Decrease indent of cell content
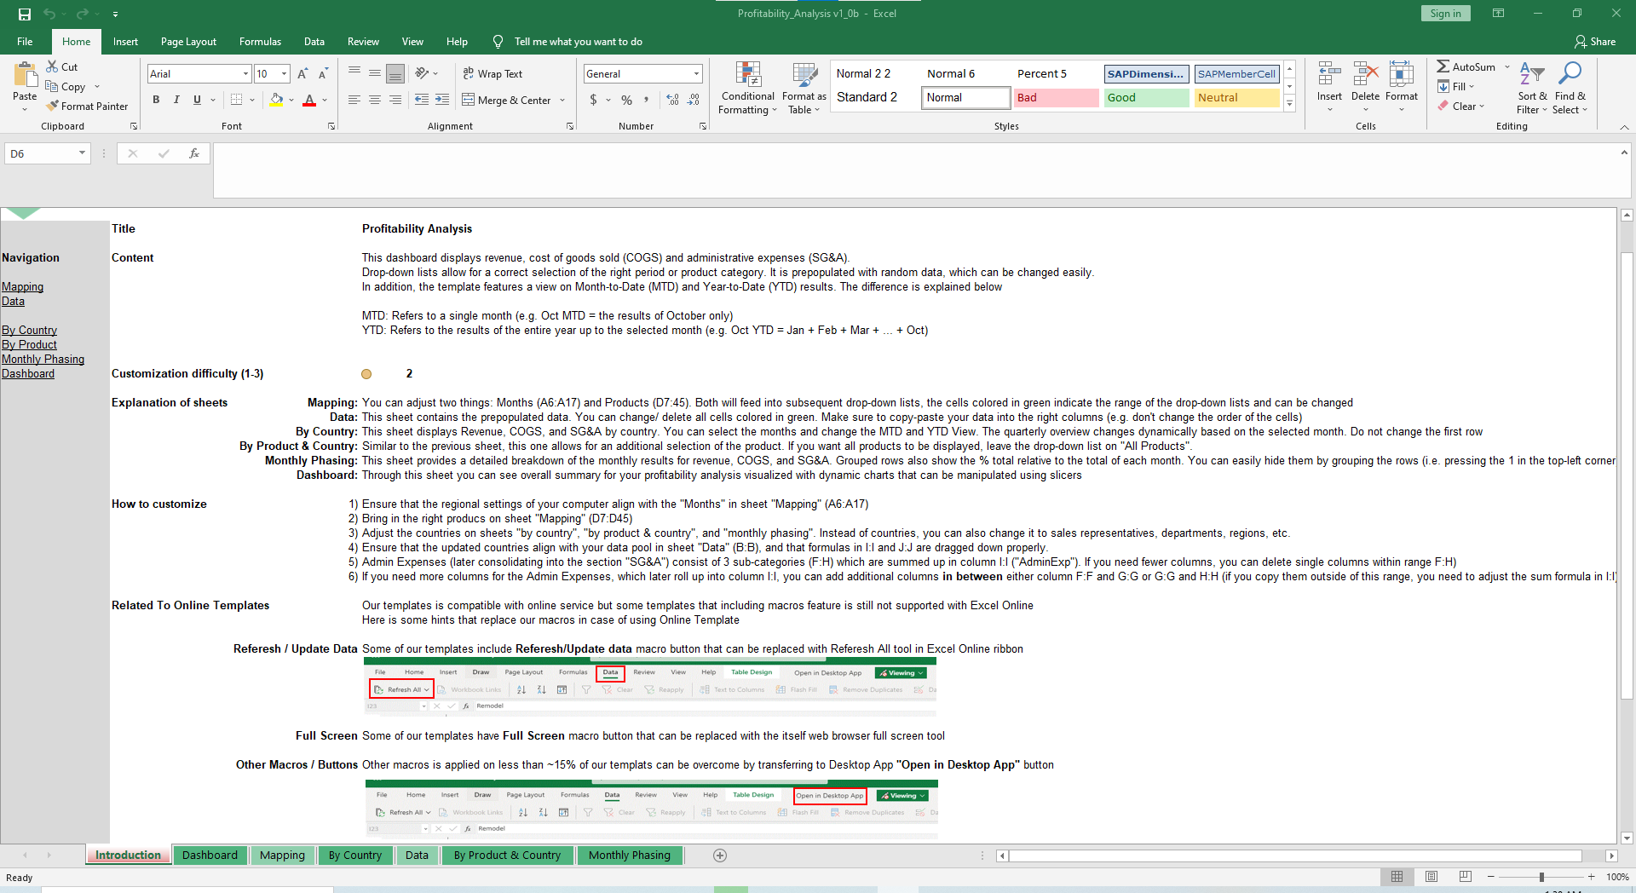 click(422, 100)
